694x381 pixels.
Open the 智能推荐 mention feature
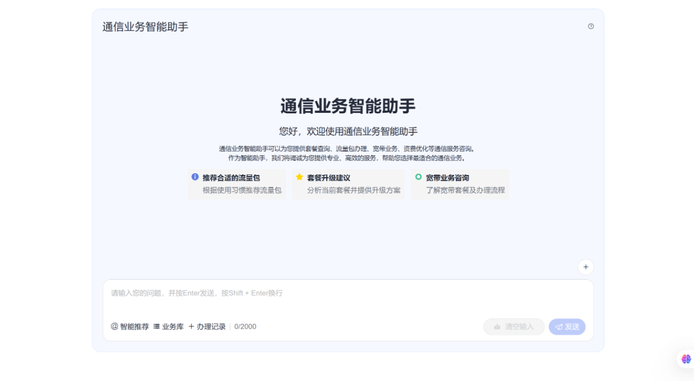(132, 326)
